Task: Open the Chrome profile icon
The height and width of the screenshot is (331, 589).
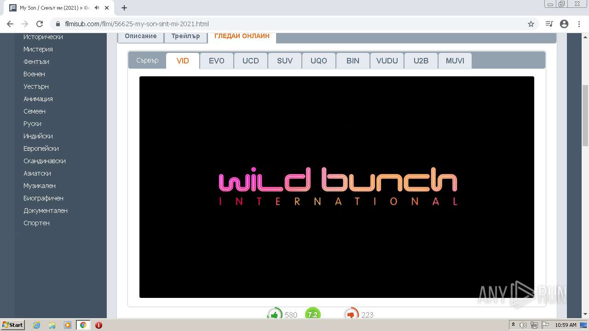Action: tap(564, 24)
